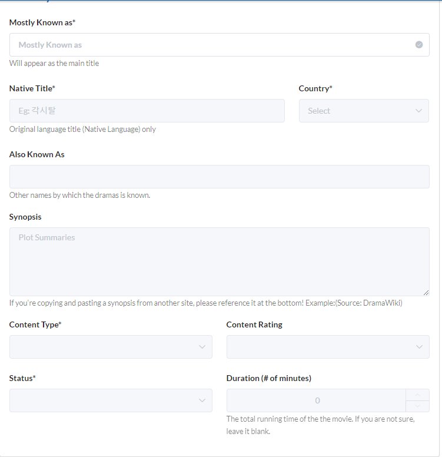The height and width of the screenshot is (457, 442).
Task: Click inside the Plot Summaries textarea
Action: [220, 261]
